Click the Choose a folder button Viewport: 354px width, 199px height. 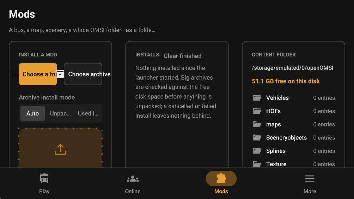point(38,74)
